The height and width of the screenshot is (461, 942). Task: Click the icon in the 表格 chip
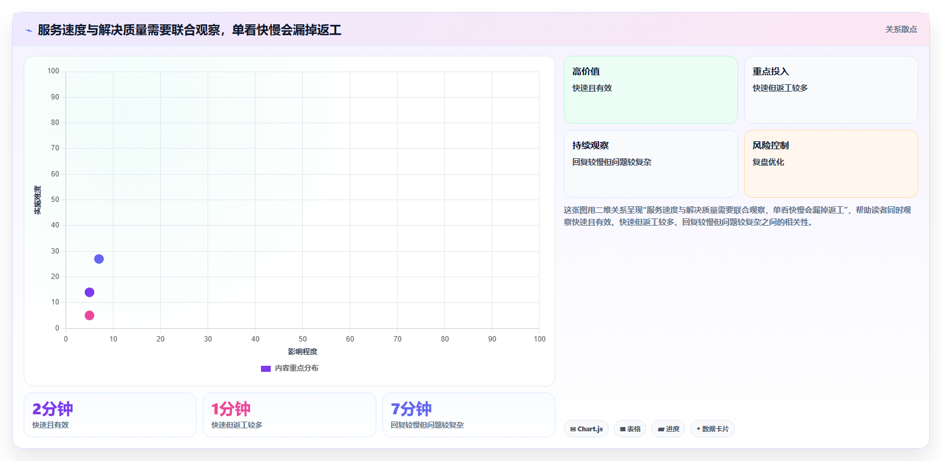click(x=623, y=429)
